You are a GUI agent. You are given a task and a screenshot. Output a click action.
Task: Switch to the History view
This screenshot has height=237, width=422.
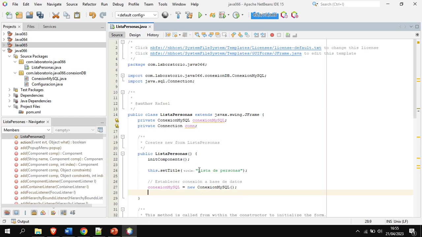[x=153, y=35]
